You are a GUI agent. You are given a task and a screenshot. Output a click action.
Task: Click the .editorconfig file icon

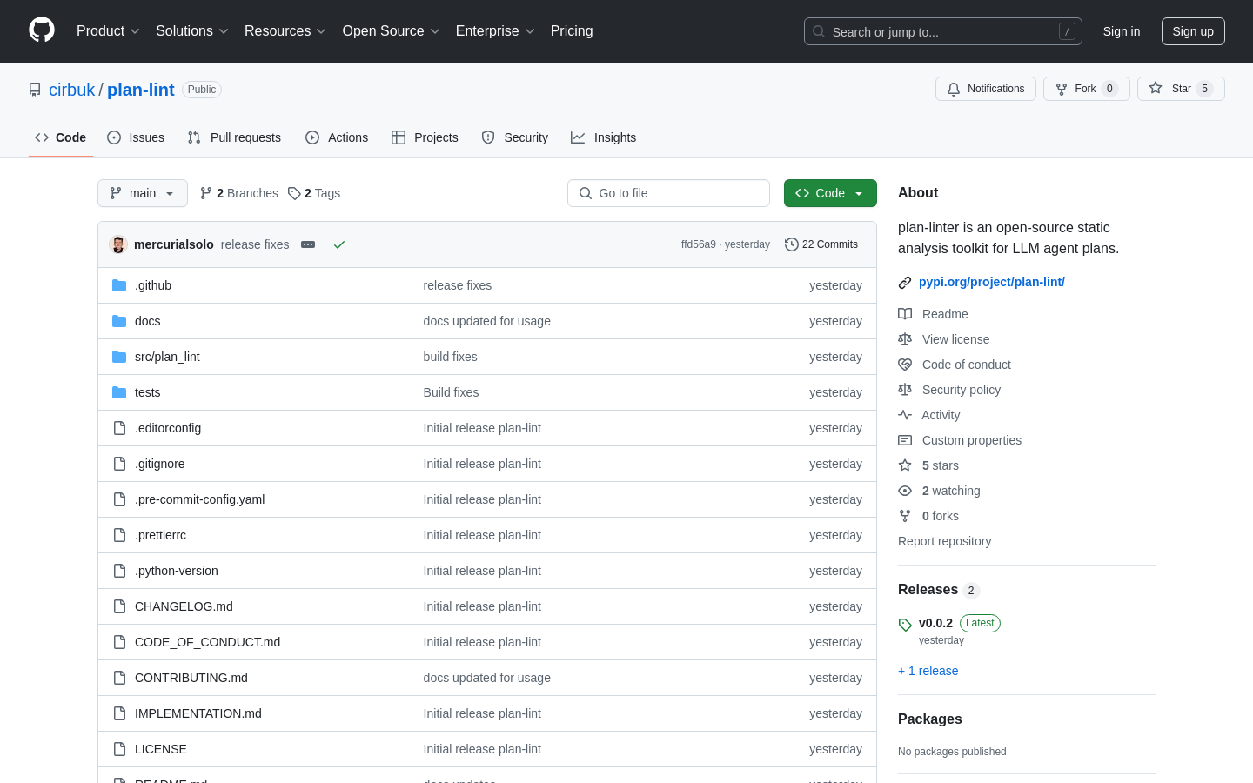(x=119, y=428)
